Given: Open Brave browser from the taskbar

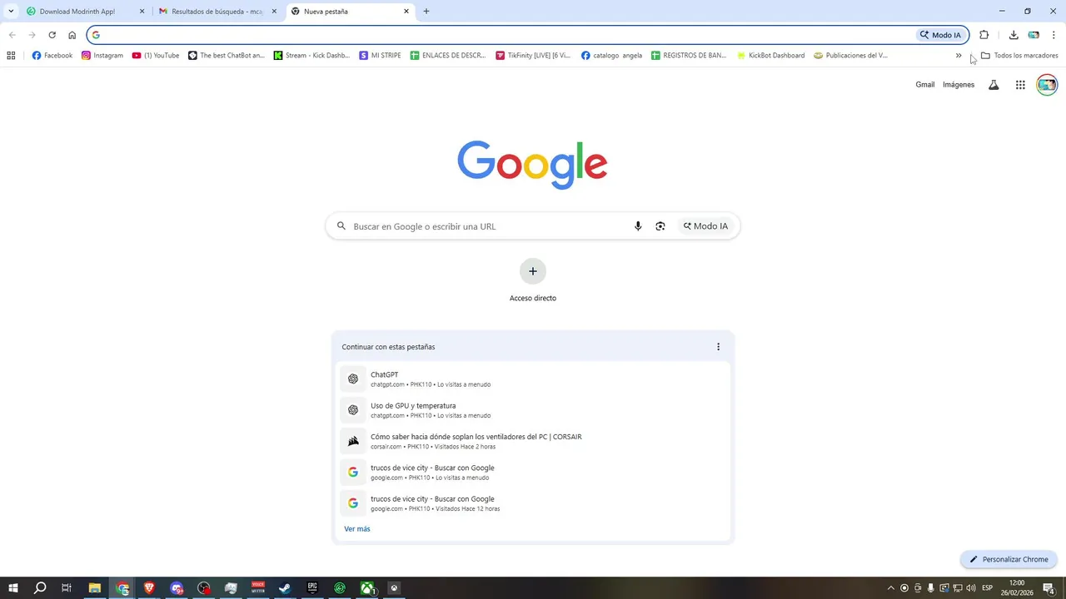Looking at the screenshot, I should (x=149, y=588).
